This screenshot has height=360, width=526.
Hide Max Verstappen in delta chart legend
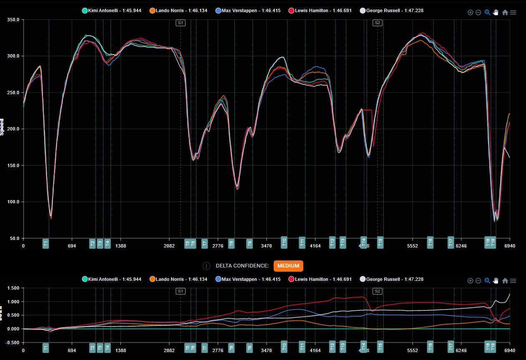248,279
